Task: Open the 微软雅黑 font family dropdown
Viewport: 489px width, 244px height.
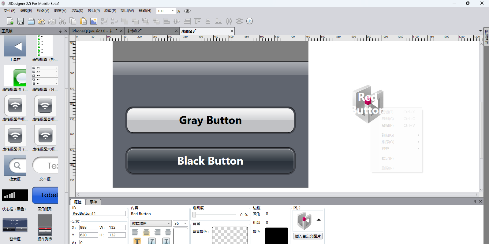Action: pos(168,224)
